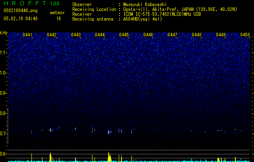Click the meteor count value 16
Screen dimensions: 254x162
[x=59, y=19]
